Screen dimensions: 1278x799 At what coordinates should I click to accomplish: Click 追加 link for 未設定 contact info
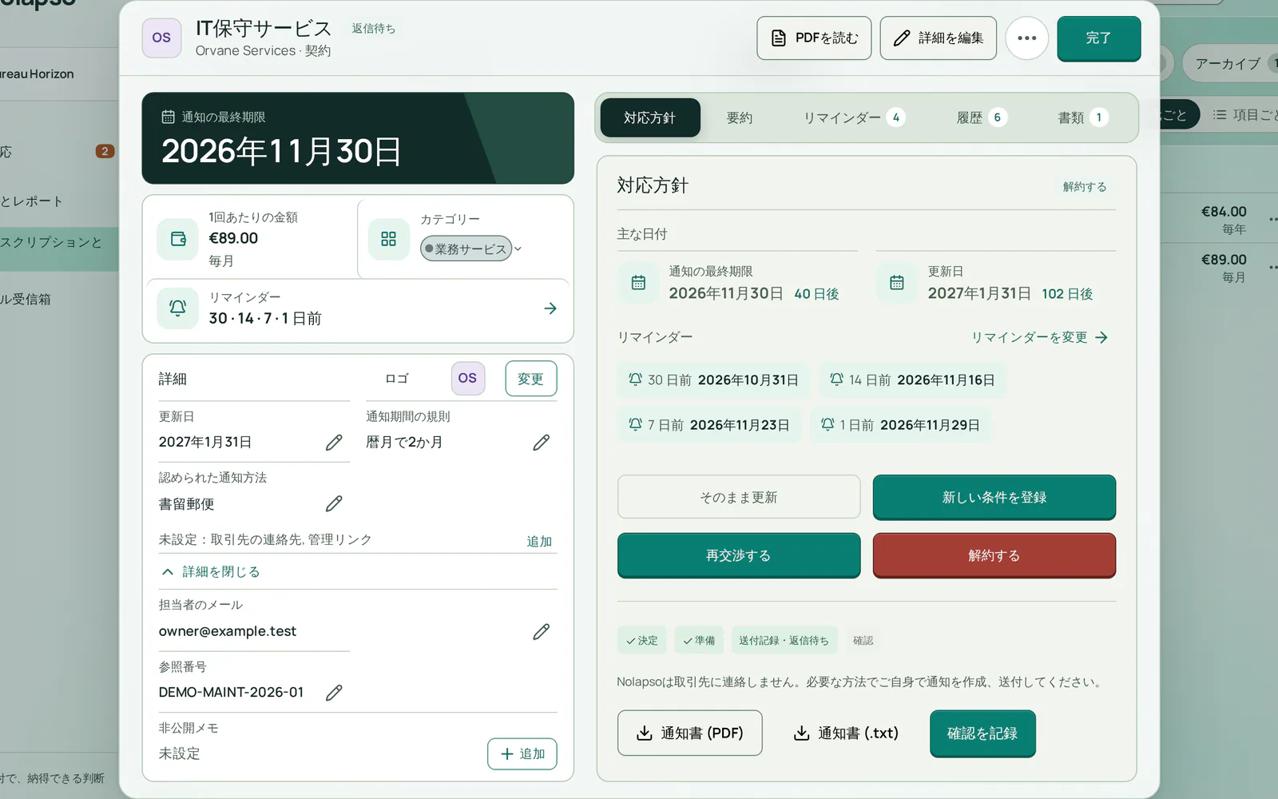[x=539, y=542]
